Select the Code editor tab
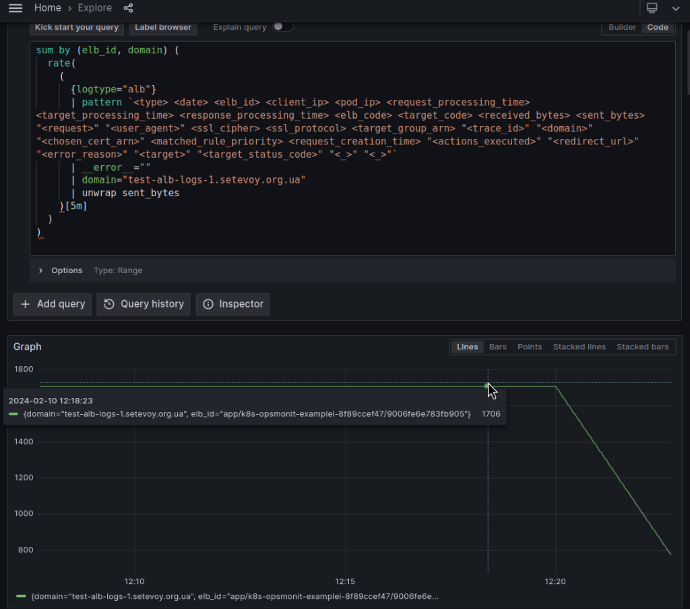Viewport: 690px width, 609px height. point(658,27)
